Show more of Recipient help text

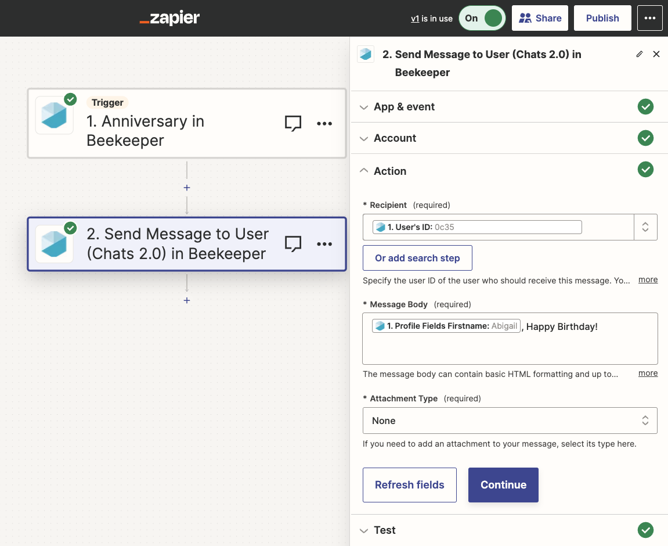(648, 279)
